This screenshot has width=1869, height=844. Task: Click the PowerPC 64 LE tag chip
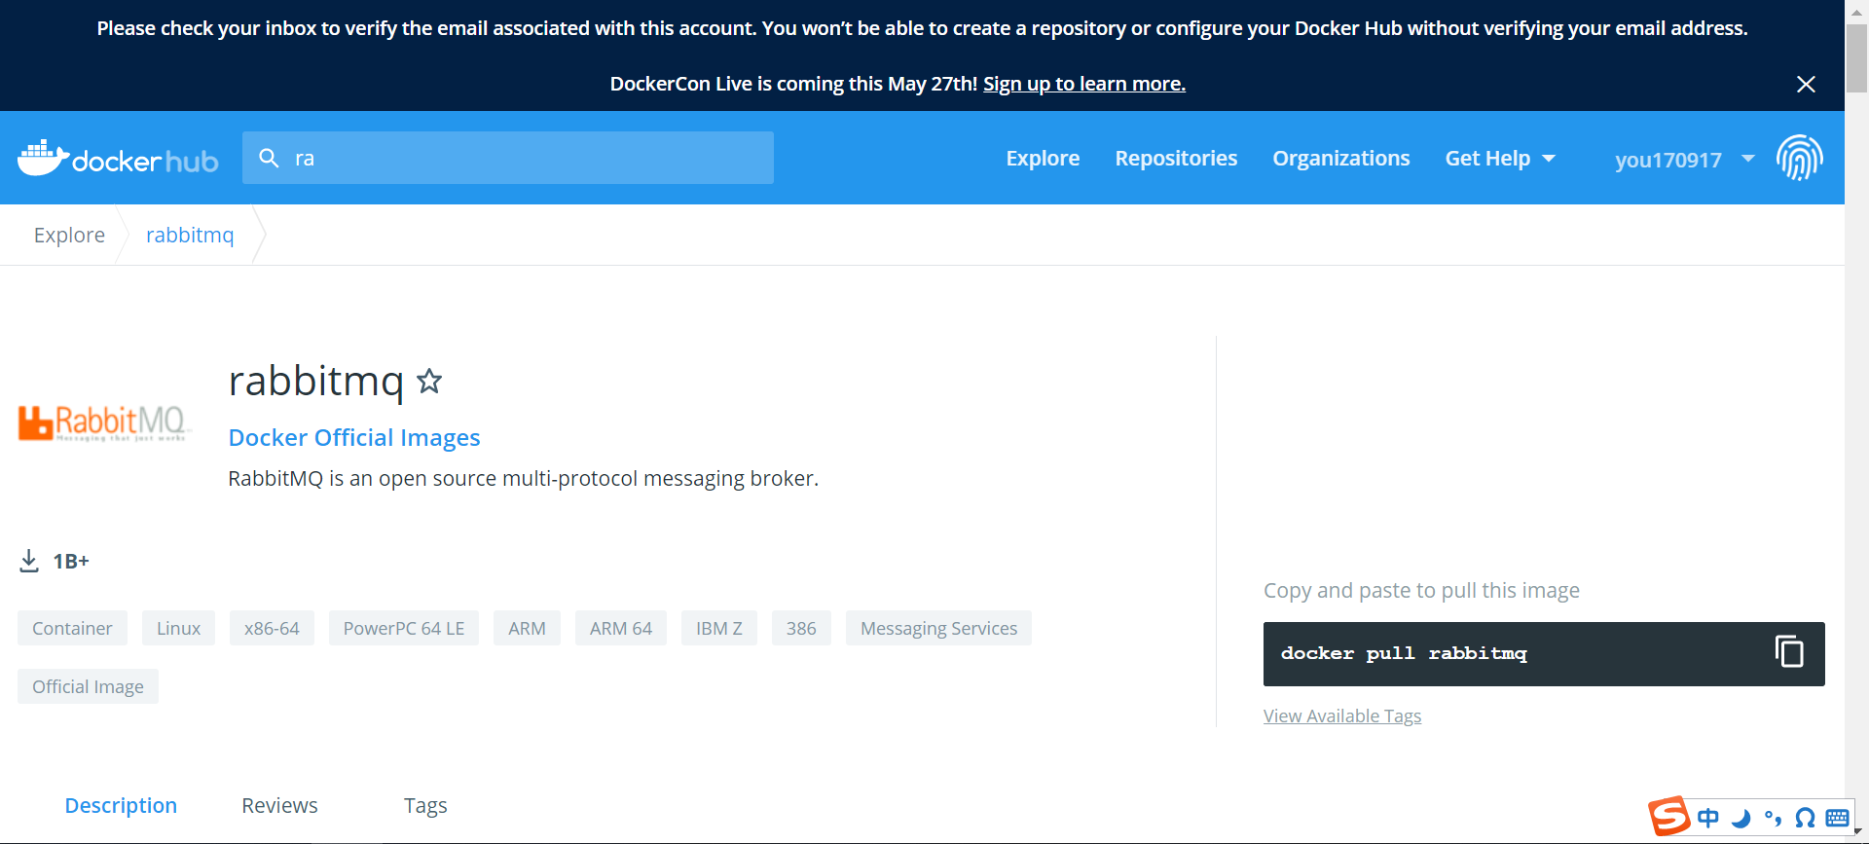404,628
